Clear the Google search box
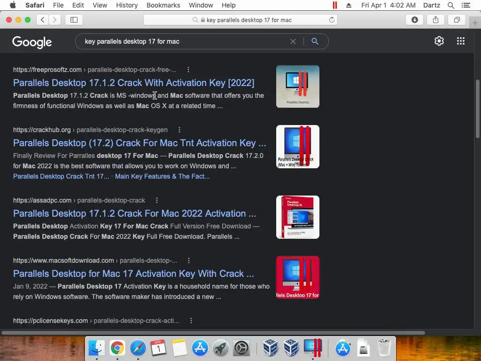The width and height of the screenshot is (481, 361). tap(293, 41)
